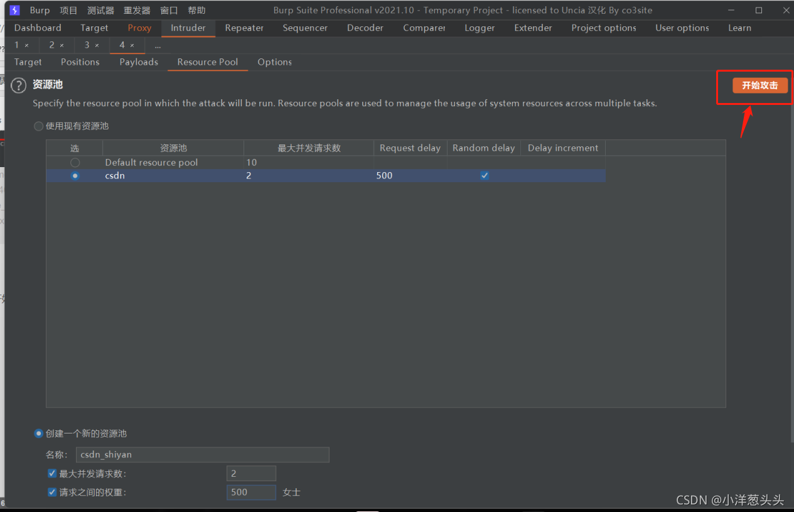Screen dimensions: 794x512
Task: Open the 测试器 menu
Action: tap(100, 10)
